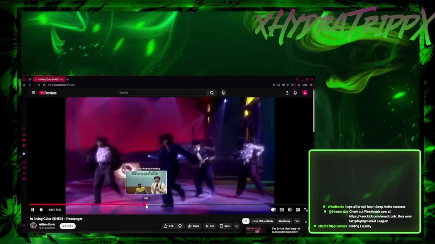This screenshot has width=435, height=244.
Task: Go back in the browser
Action: [30, 85]
